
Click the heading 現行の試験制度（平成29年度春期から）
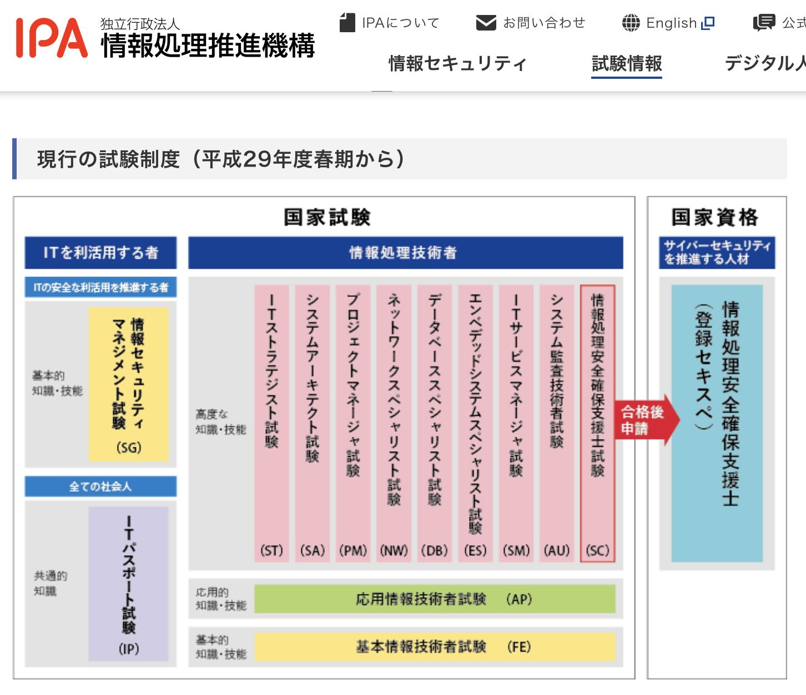tap(221, 159)
